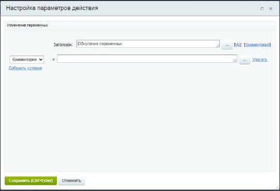Viewport: 280px width, 191px height.
Task: Maximize the settings dialog window
Action: coord(262,9)
